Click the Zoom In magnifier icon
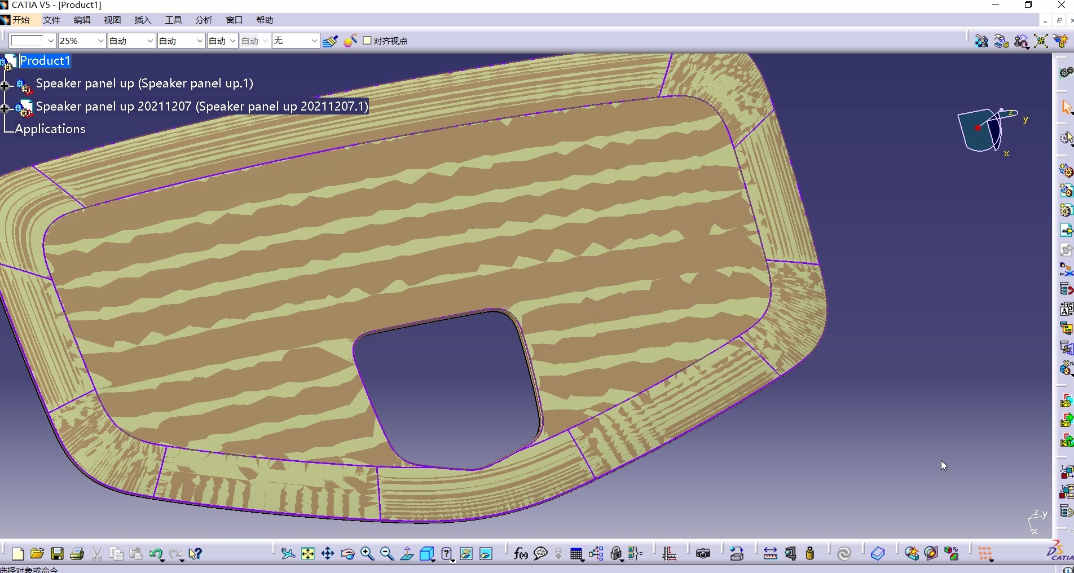Image resolution: width=1074 pixels, height=573 pixels. [367, 554]
